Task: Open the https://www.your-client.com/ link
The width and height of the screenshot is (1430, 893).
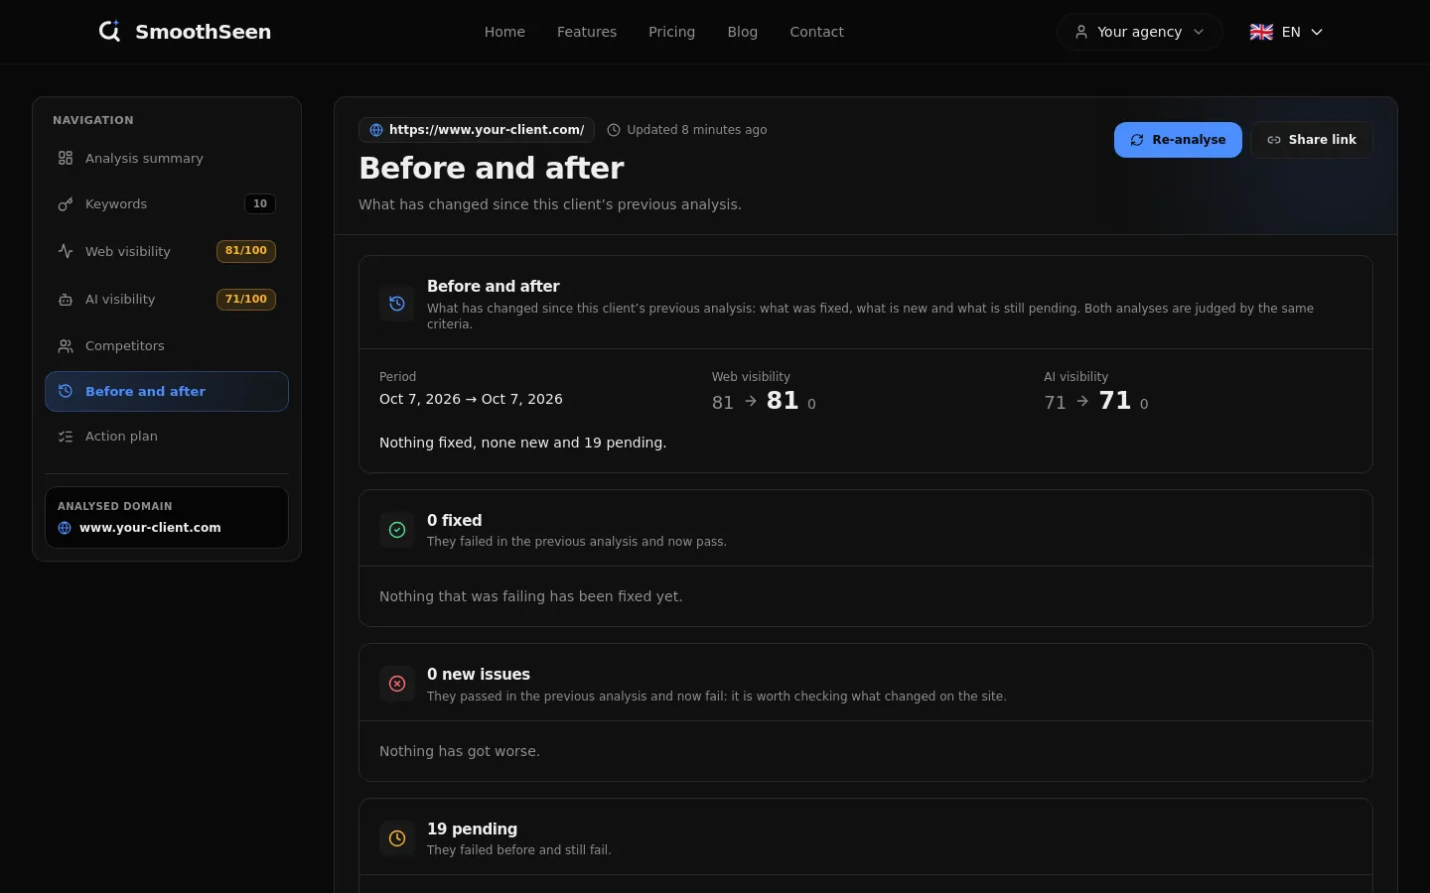Action: coord(477,130)
